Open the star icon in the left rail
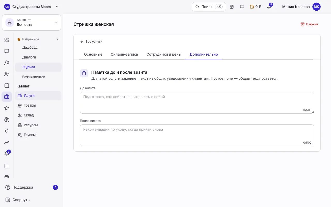Screen dimensions: 331x207 click(7, 108)
